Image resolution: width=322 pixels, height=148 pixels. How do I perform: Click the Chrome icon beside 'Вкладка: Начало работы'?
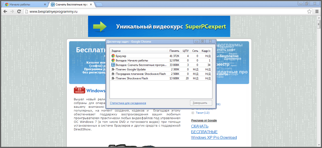tap(113, 60)
